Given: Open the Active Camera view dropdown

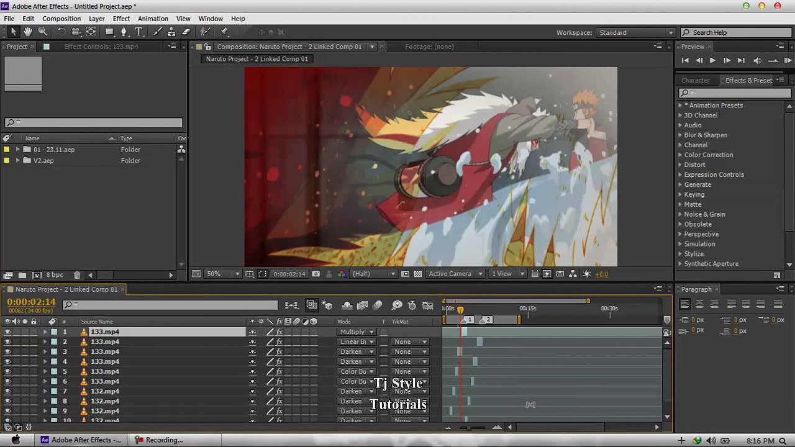Looking at the screenshot, I should click(x=455, y=274).
